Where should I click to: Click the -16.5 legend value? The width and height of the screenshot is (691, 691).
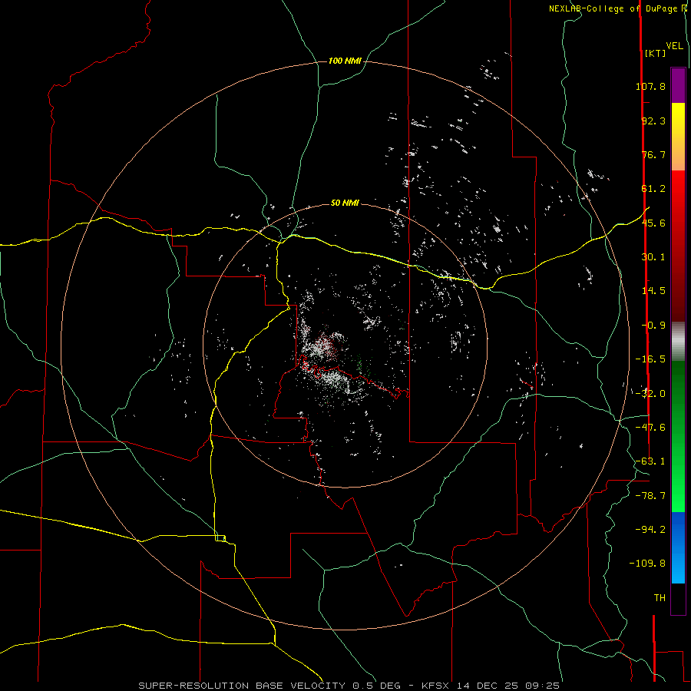coord(650,359)
